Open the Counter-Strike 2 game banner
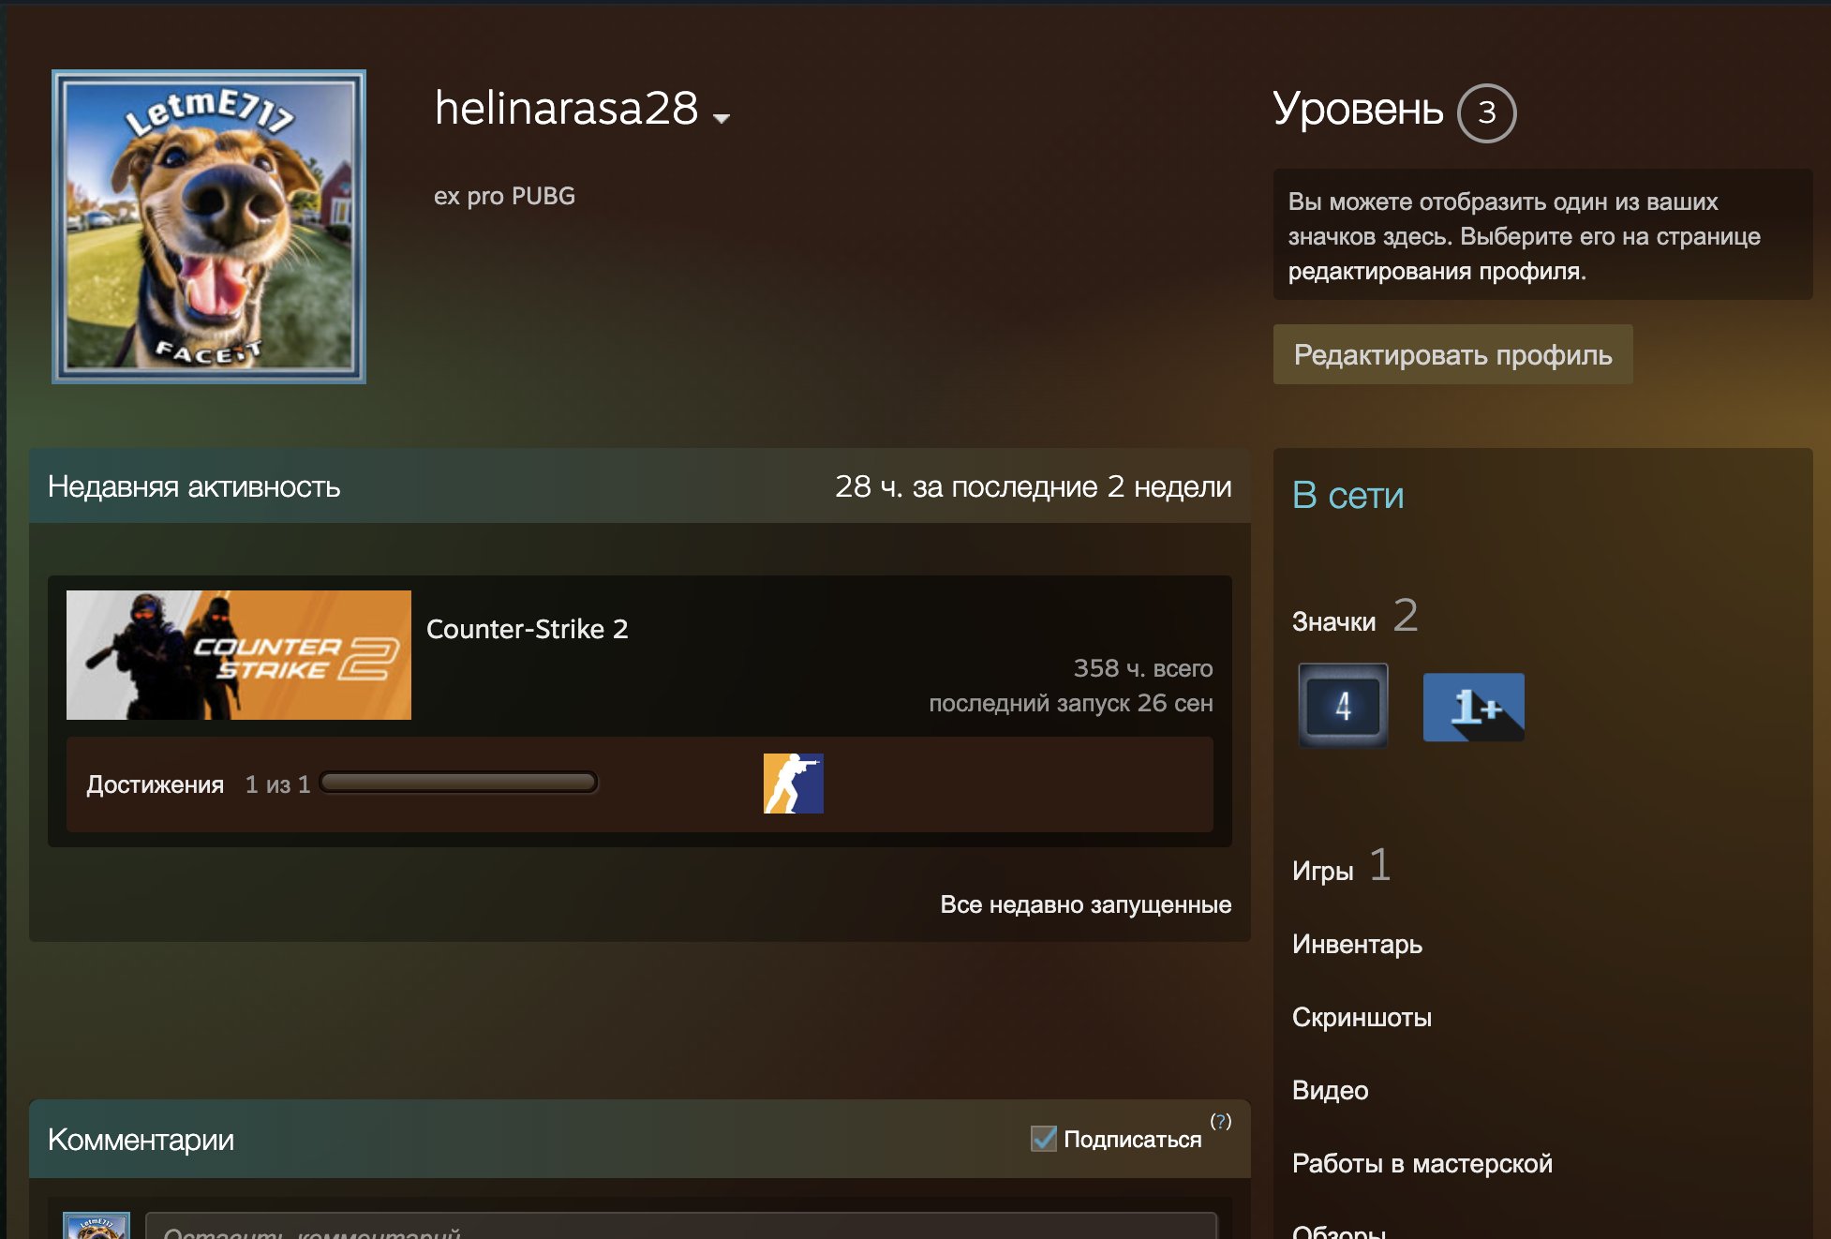This screenshot has height=1239, width=1831. tap(238, 655)
